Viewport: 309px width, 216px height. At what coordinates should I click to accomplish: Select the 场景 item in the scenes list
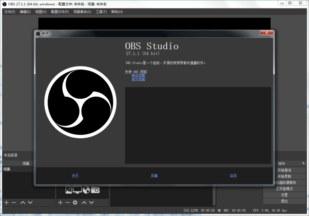coord(7,169)
